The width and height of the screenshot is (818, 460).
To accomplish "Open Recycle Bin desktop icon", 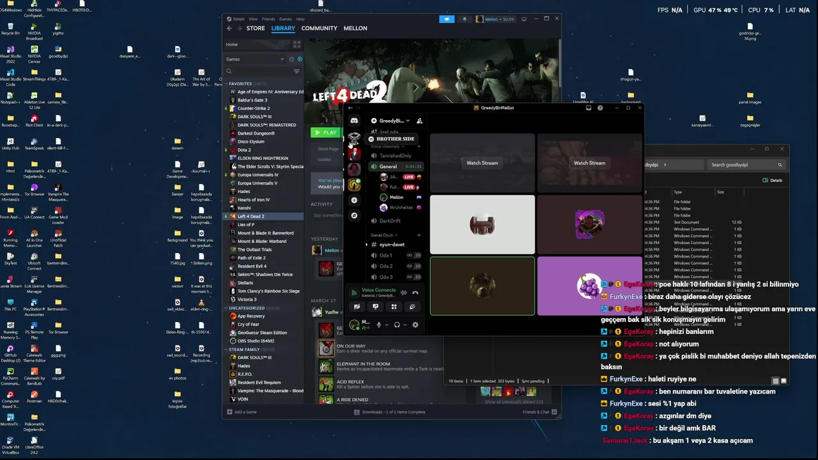I will click(11, 27).
